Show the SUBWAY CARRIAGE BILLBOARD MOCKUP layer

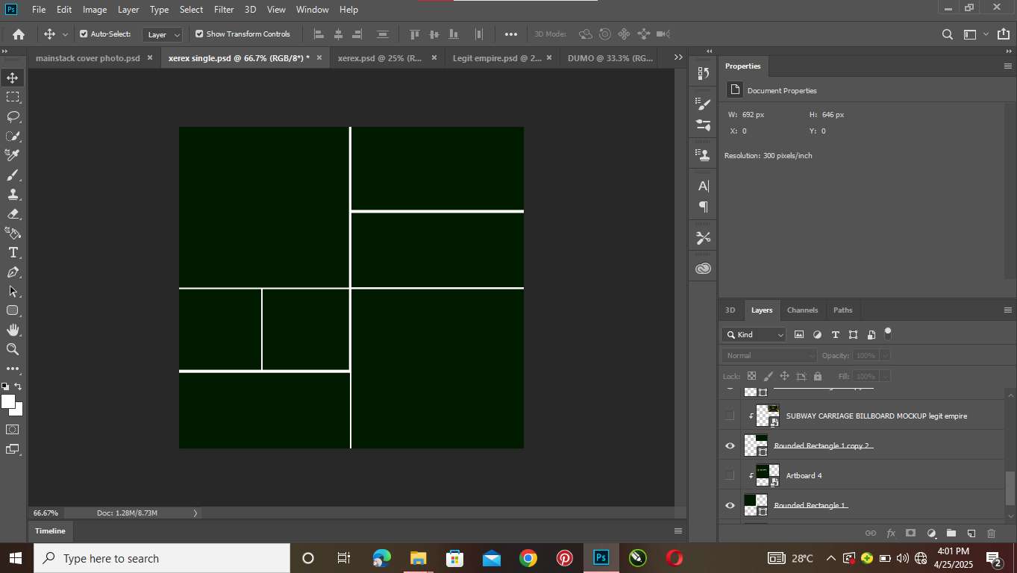[730, 416]
